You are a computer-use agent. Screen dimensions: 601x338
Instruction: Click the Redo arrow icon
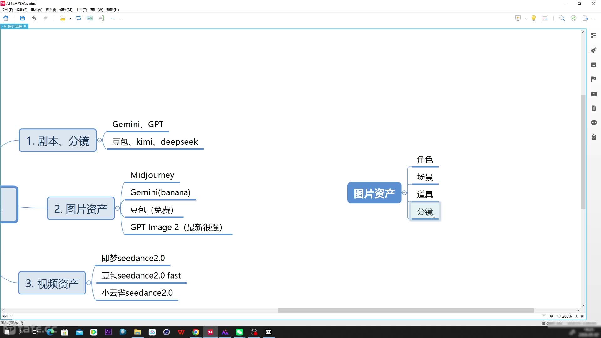tap(45, 18)
